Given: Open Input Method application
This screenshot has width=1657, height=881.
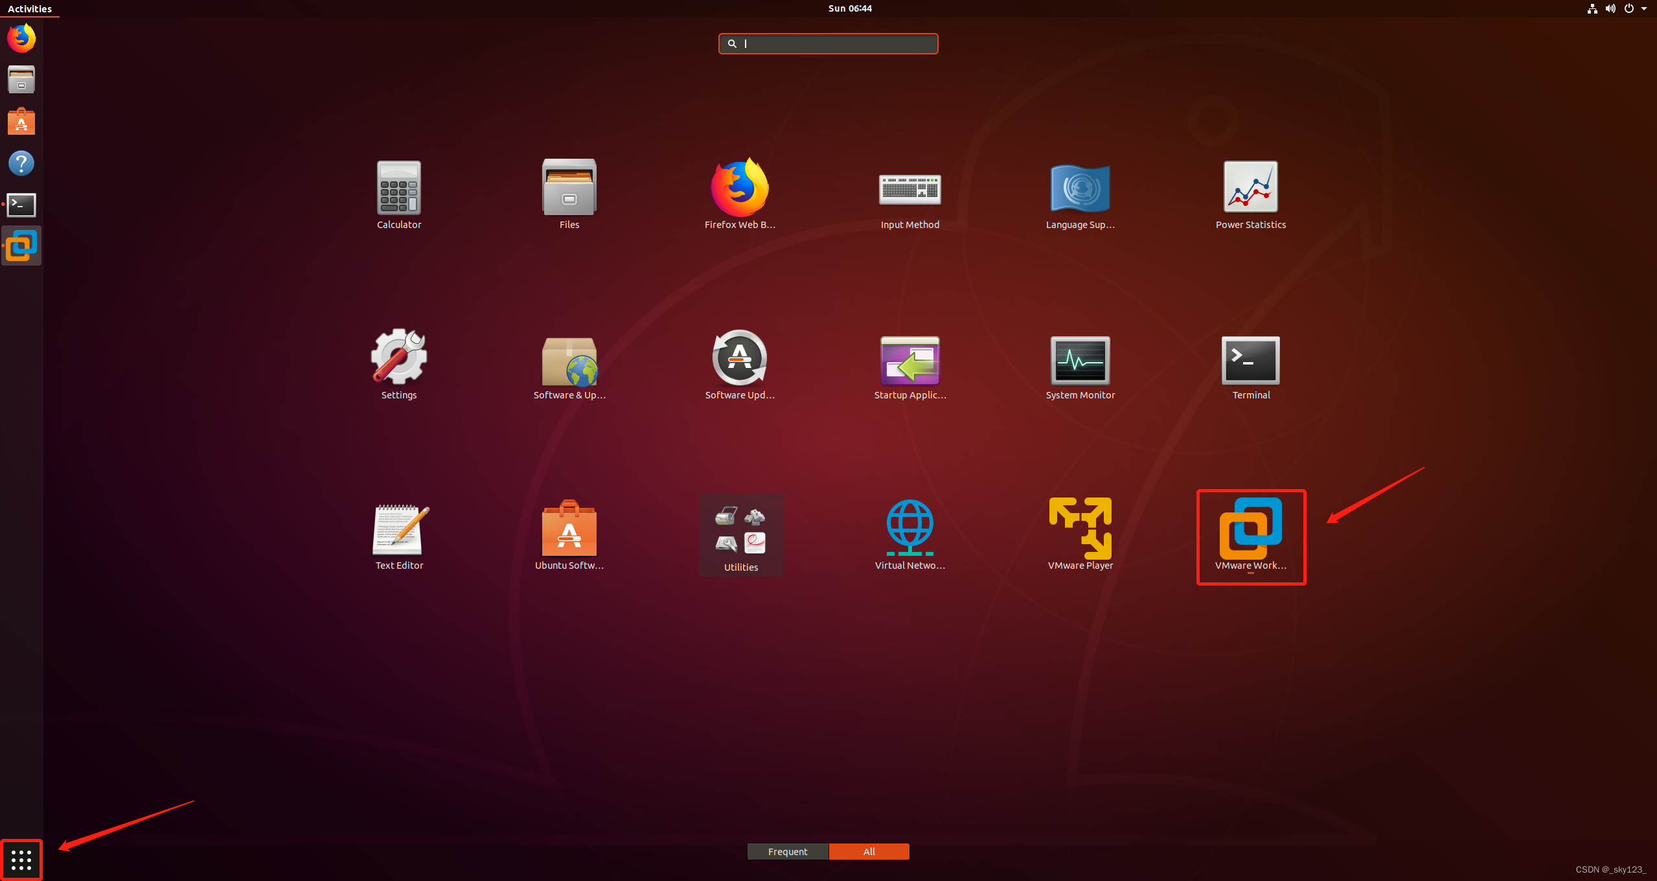Looking at the screenshot, I should pos(909,189).
